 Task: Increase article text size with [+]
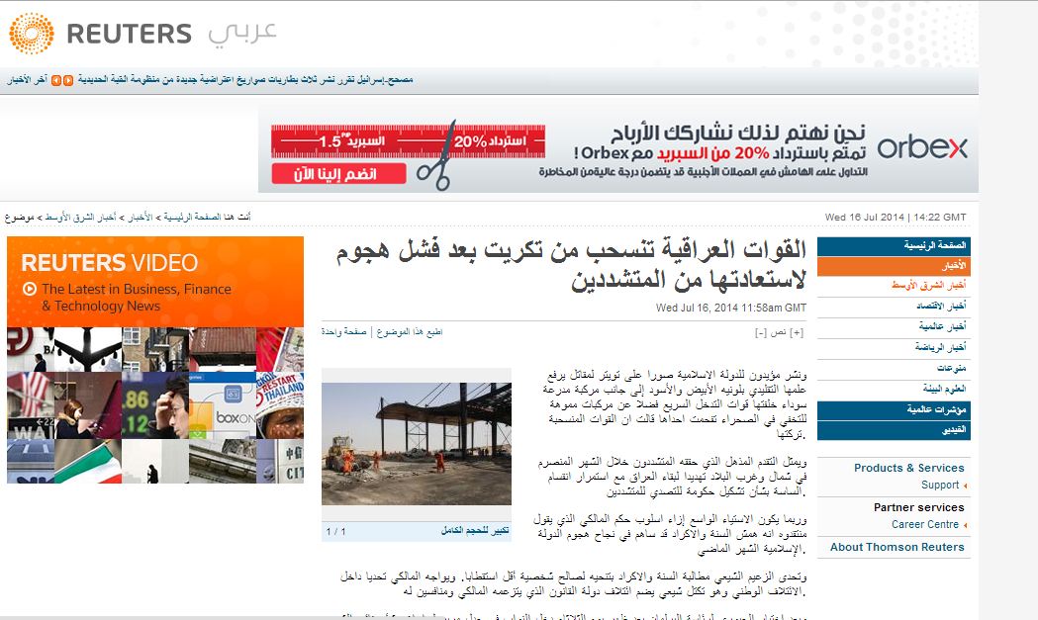(x=798, y=332)
